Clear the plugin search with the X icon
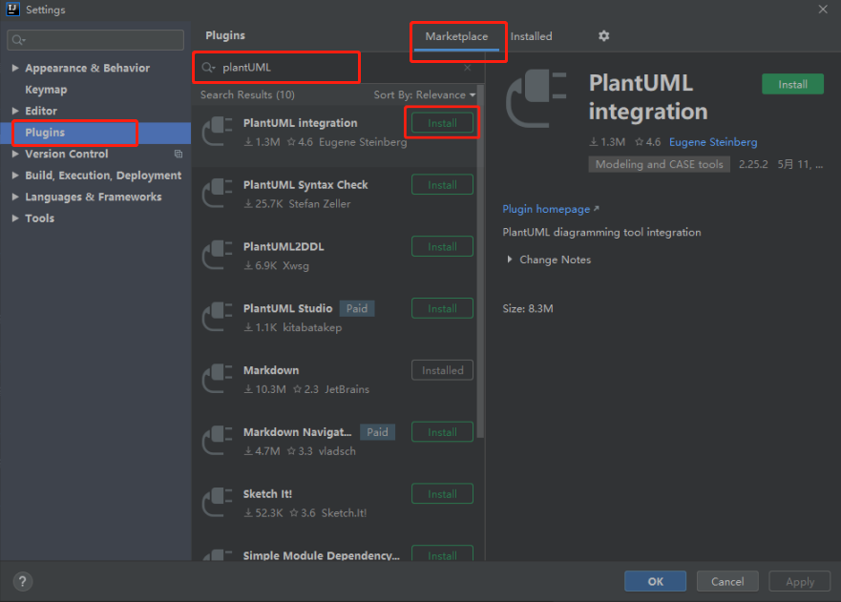The image size is (841, 602). [467, 68]
